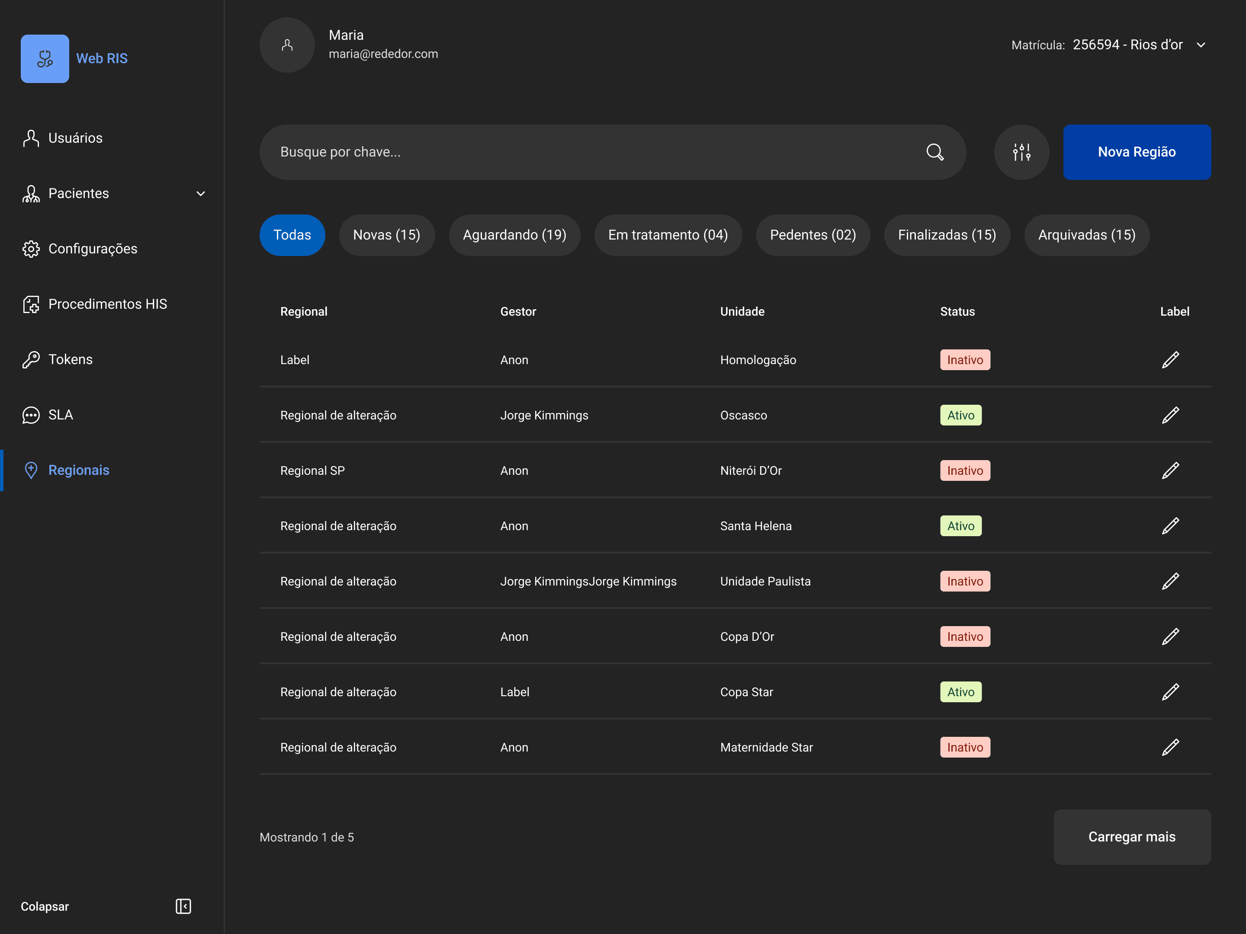Click the Inativo badge for Niterói D'Or
This screenshot has width=1246, height=934.
(x=964, y=470)
